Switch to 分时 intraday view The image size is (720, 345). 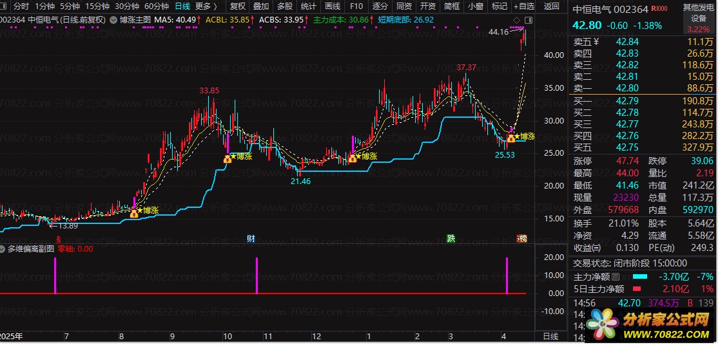(x=21, y=6)
